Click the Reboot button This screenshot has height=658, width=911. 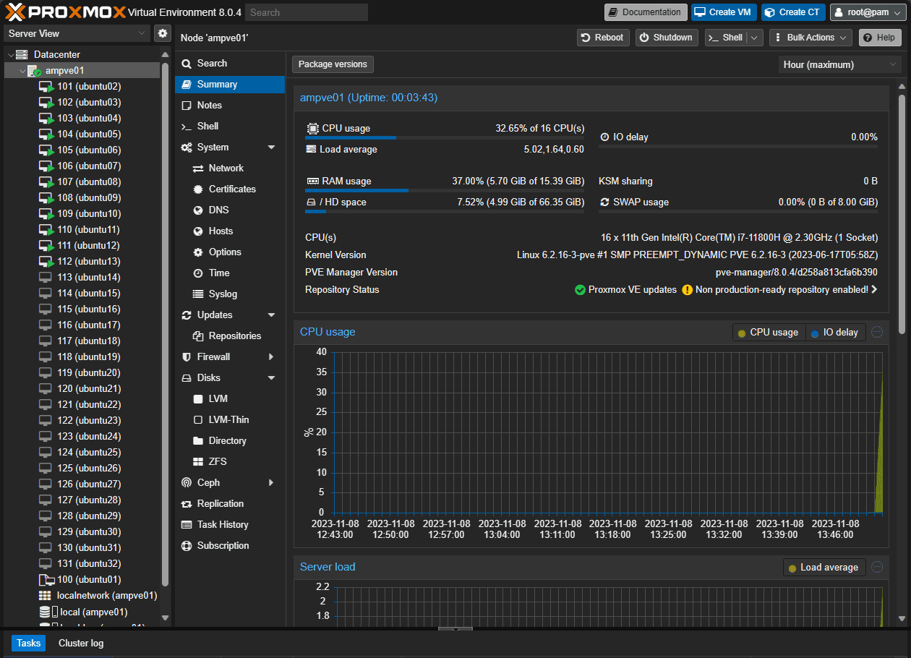[x=602, y=38]
